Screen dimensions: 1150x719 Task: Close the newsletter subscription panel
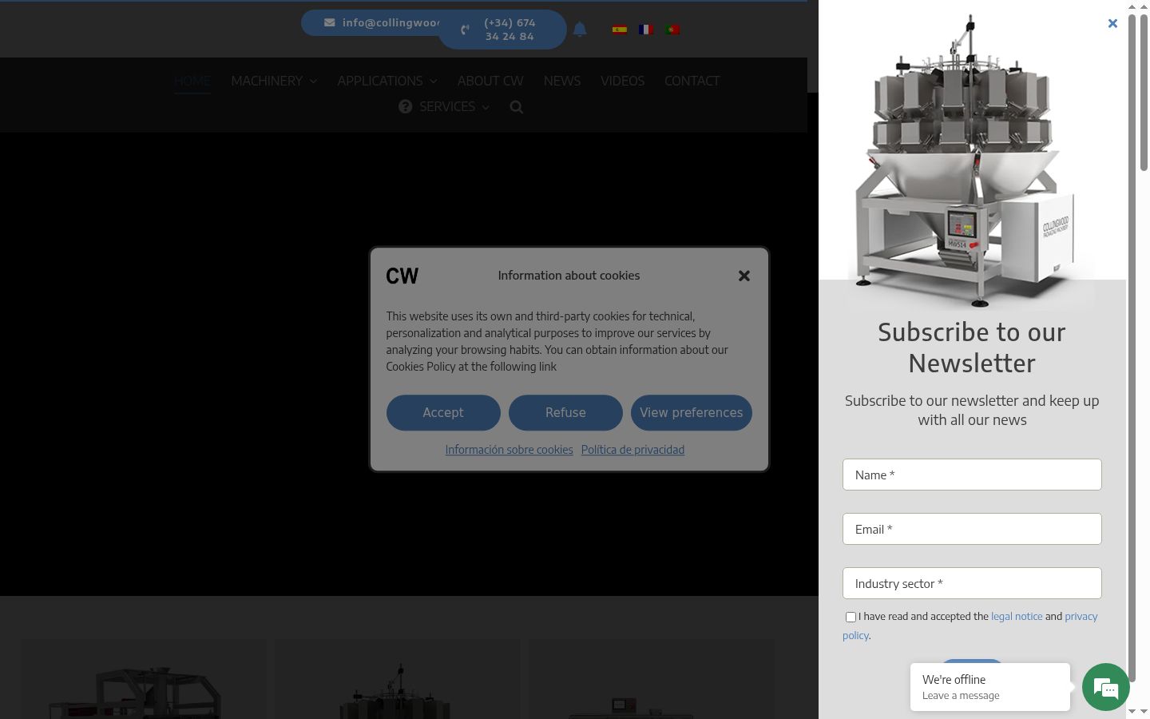[1112, 23]
